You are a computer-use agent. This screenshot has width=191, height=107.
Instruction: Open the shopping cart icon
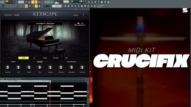coord(95,6)
